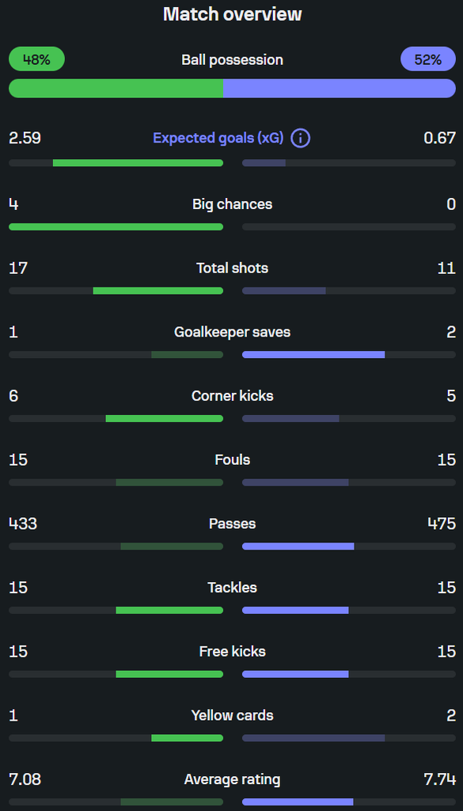Click the 7.74 average rating value
Viewport: 463px width, 811px height.
coord(439,779)
